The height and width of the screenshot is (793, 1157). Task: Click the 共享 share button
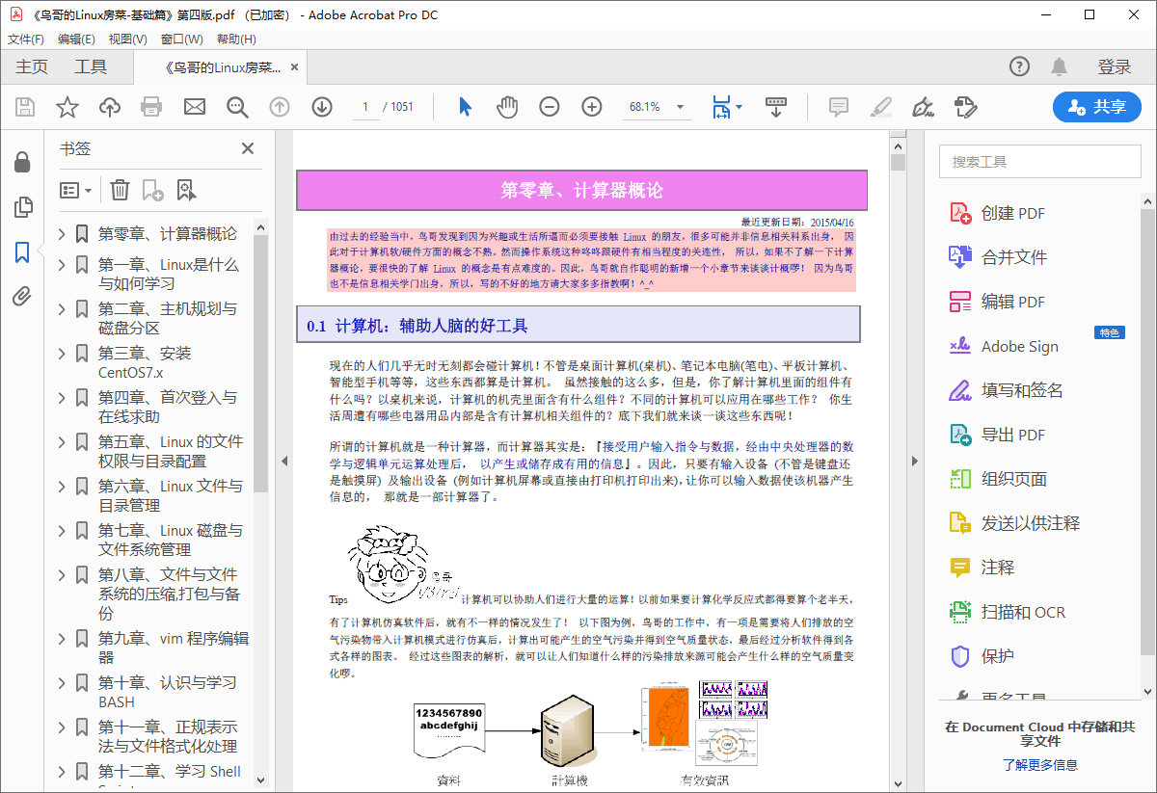(1097, 107)
